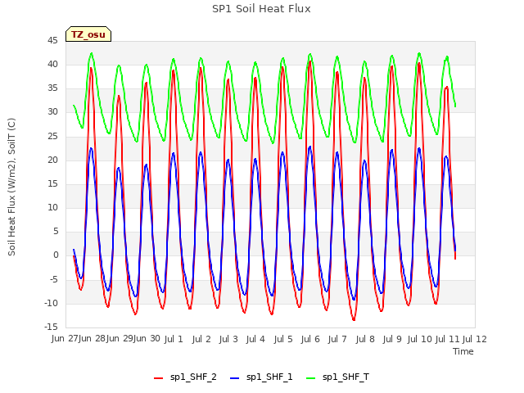524x393 pixels.
Task: Click the Jun 29 x-axis tick label
Action: click(x=120, y=338)
